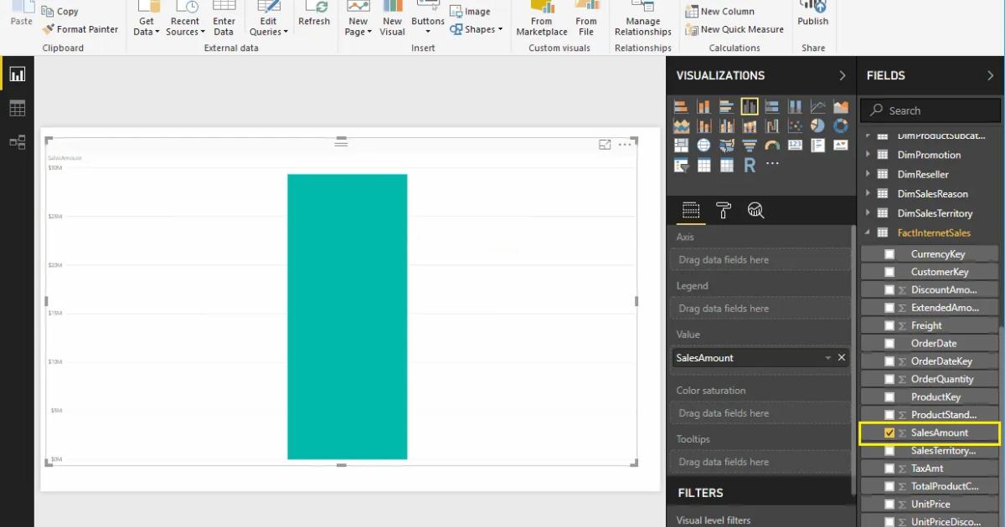Image resolution: width=1005 pixels, height=527 pixels.
Task: Select the R script visual
Action: tap(750, 165)
